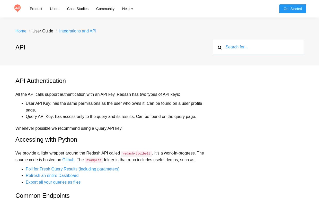The width and height of the screenshot is (319, 206).
Task: Click the Accessing with Python heading
Action: click(x=46, y=140)
